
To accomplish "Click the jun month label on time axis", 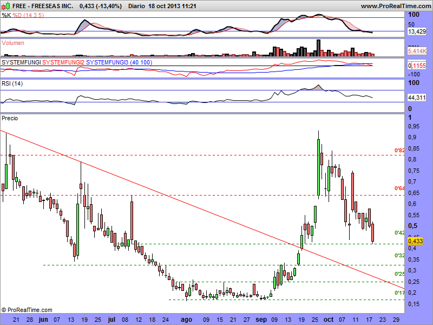I will click(x=43, y=320).
